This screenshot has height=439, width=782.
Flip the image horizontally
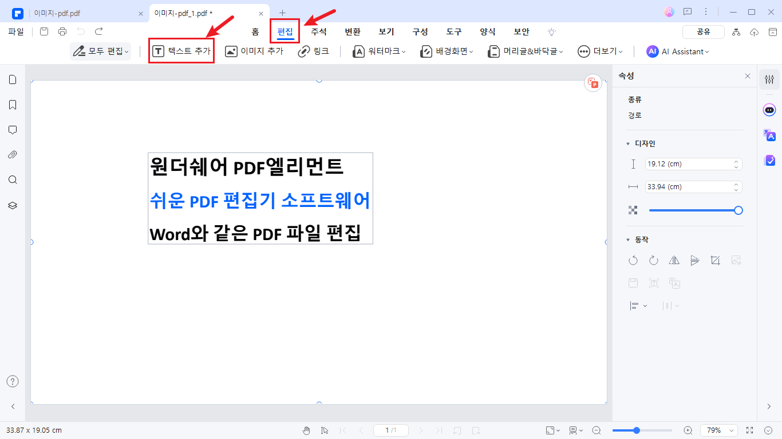point(674,261)
